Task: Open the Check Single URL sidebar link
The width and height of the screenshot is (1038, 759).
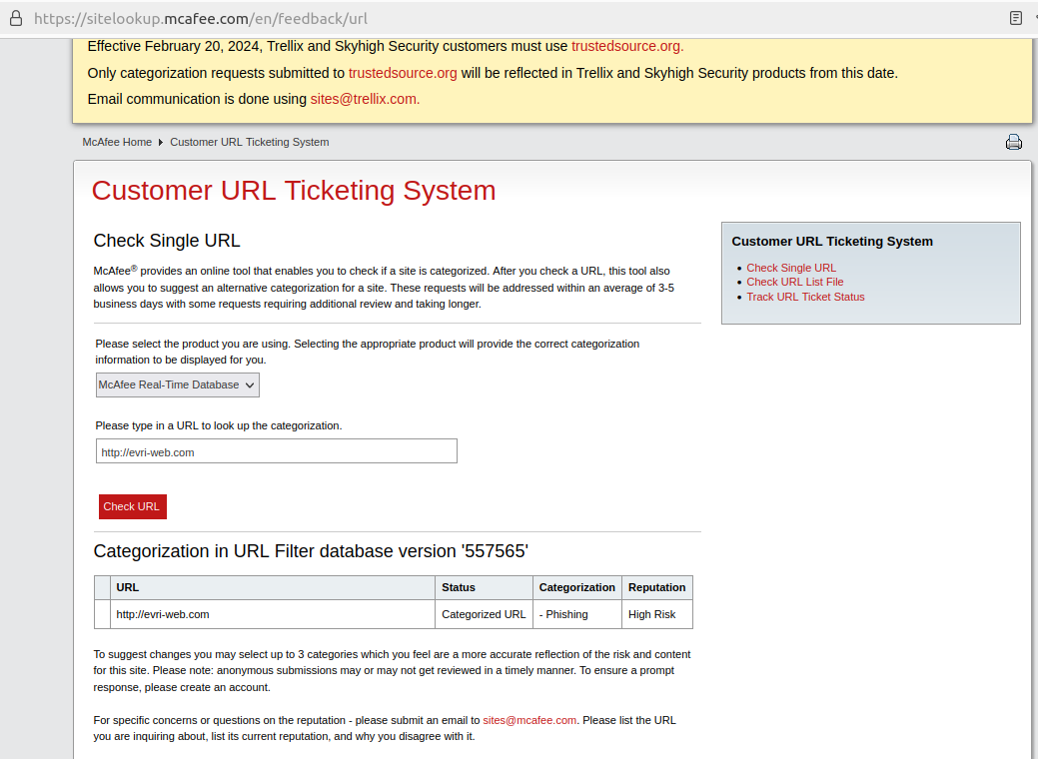Action: pos(791,268)
